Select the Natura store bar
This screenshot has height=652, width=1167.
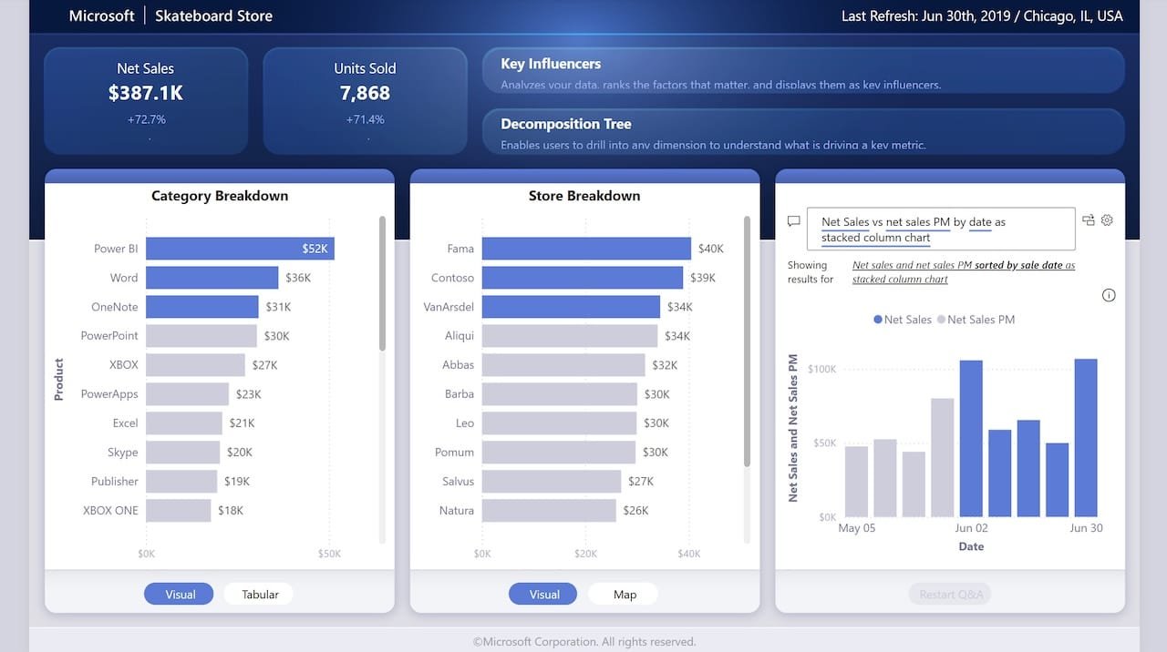(x=549, y=511)
